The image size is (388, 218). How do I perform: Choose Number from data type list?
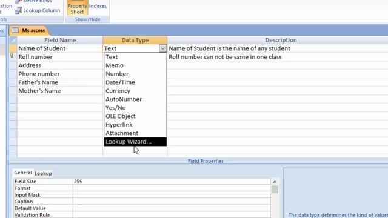click(135, 74)
